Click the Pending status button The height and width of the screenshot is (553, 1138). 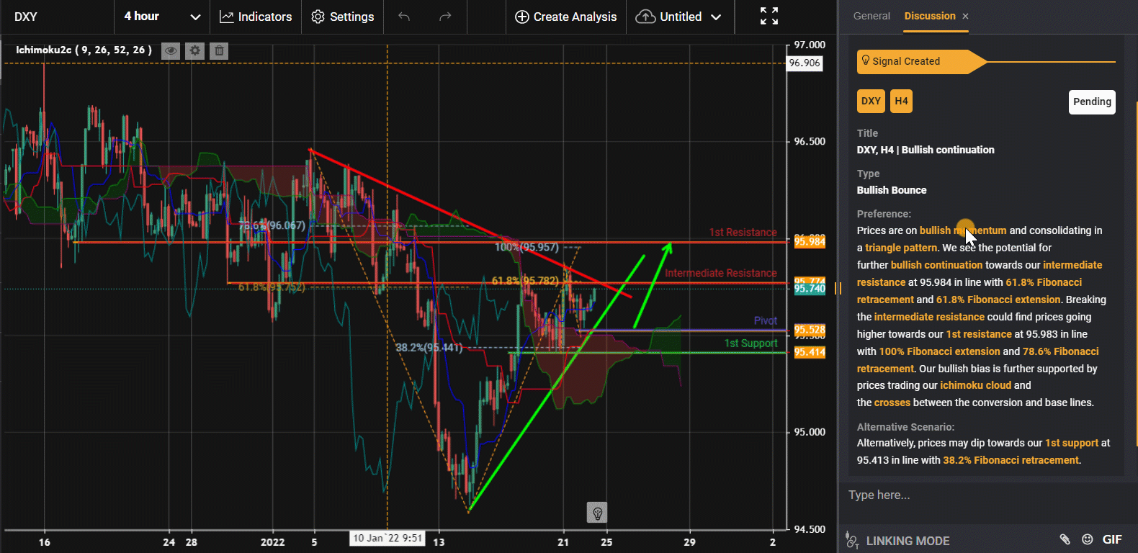pyautogui.click(x=1092, y=102)
